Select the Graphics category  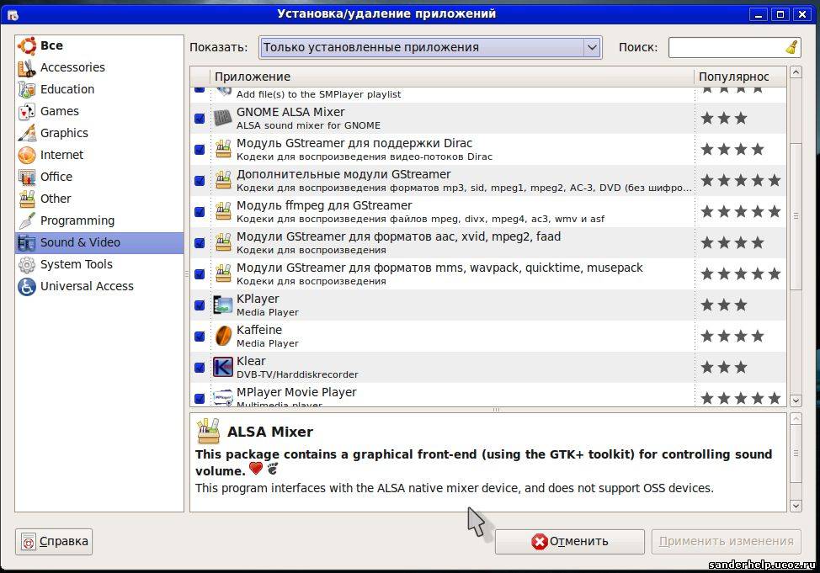tap(64, 133)
